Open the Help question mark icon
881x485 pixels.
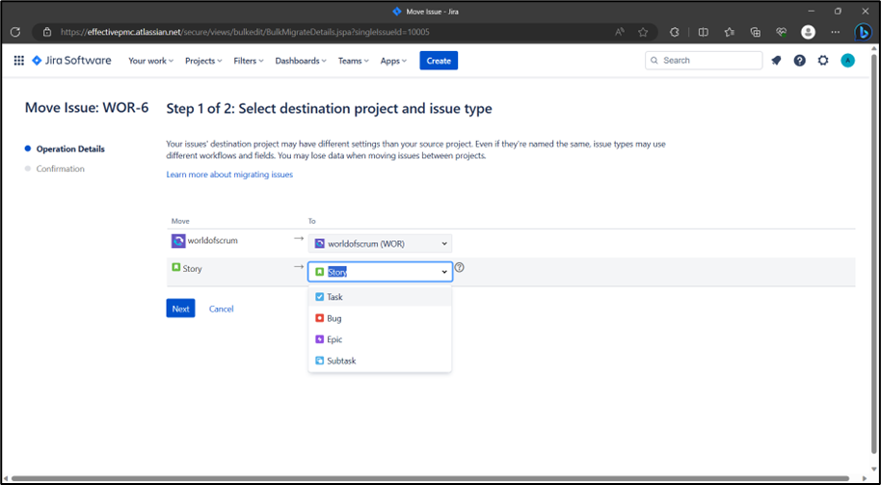[799, 61]
